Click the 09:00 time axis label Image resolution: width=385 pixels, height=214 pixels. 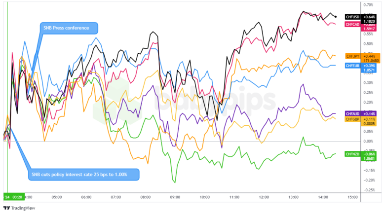(175, 196)
